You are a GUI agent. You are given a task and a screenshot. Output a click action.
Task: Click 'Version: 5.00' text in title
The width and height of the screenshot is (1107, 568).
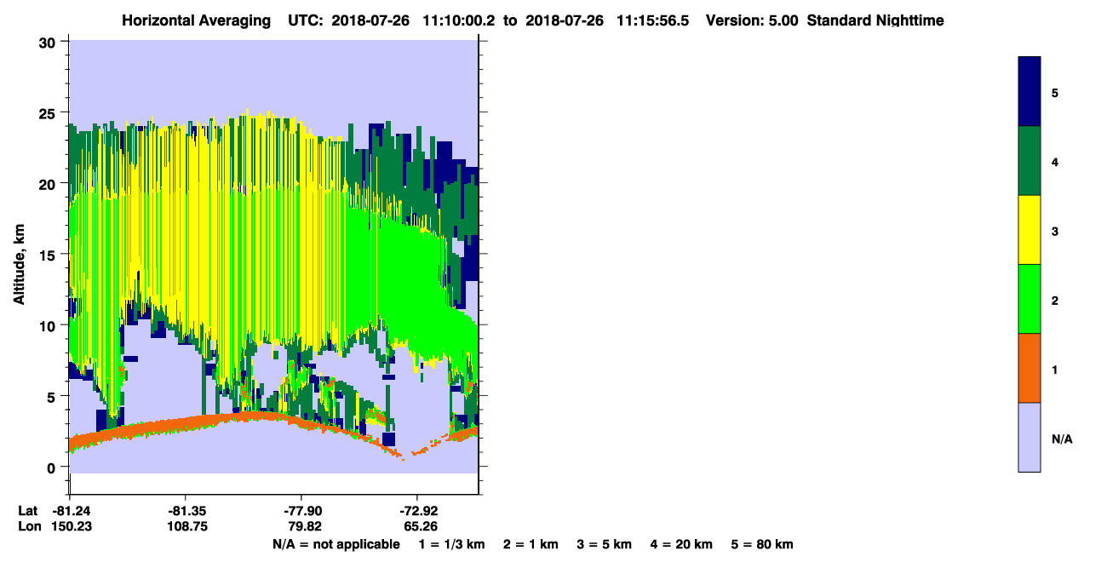point(752,20)
